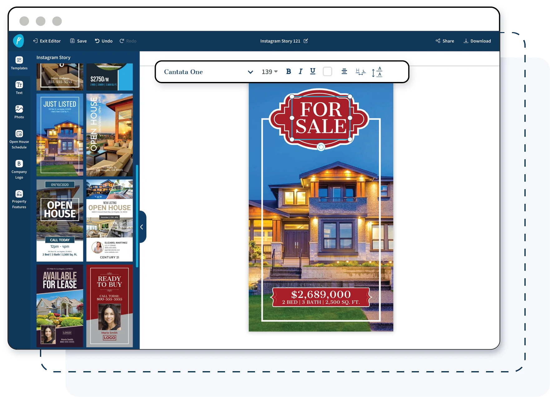
Task: Open the Cantata One font dropdown
Action: 209,72
